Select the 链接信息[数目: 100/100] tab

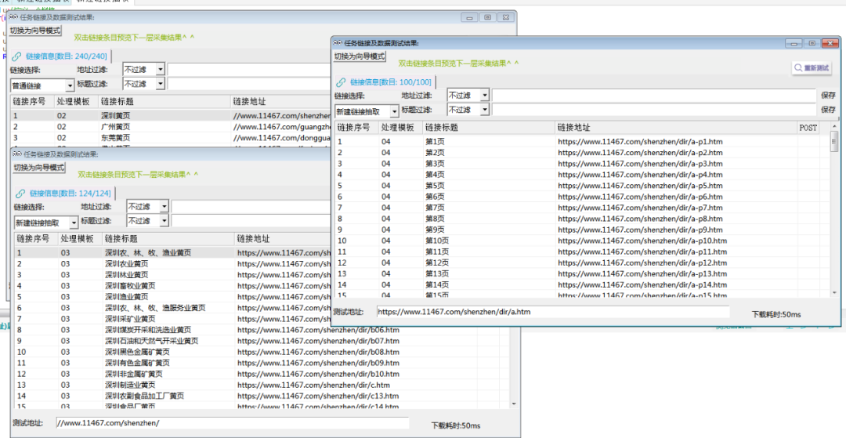[x=384, y=82]
